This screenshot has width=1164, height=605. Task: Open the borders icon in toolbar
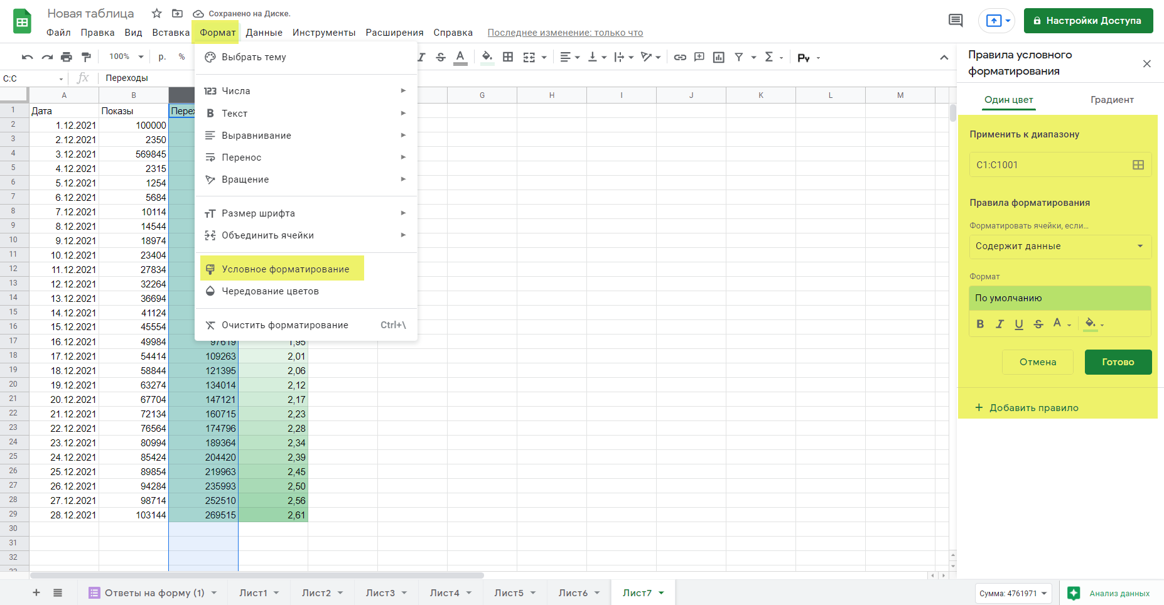point(508,57)
